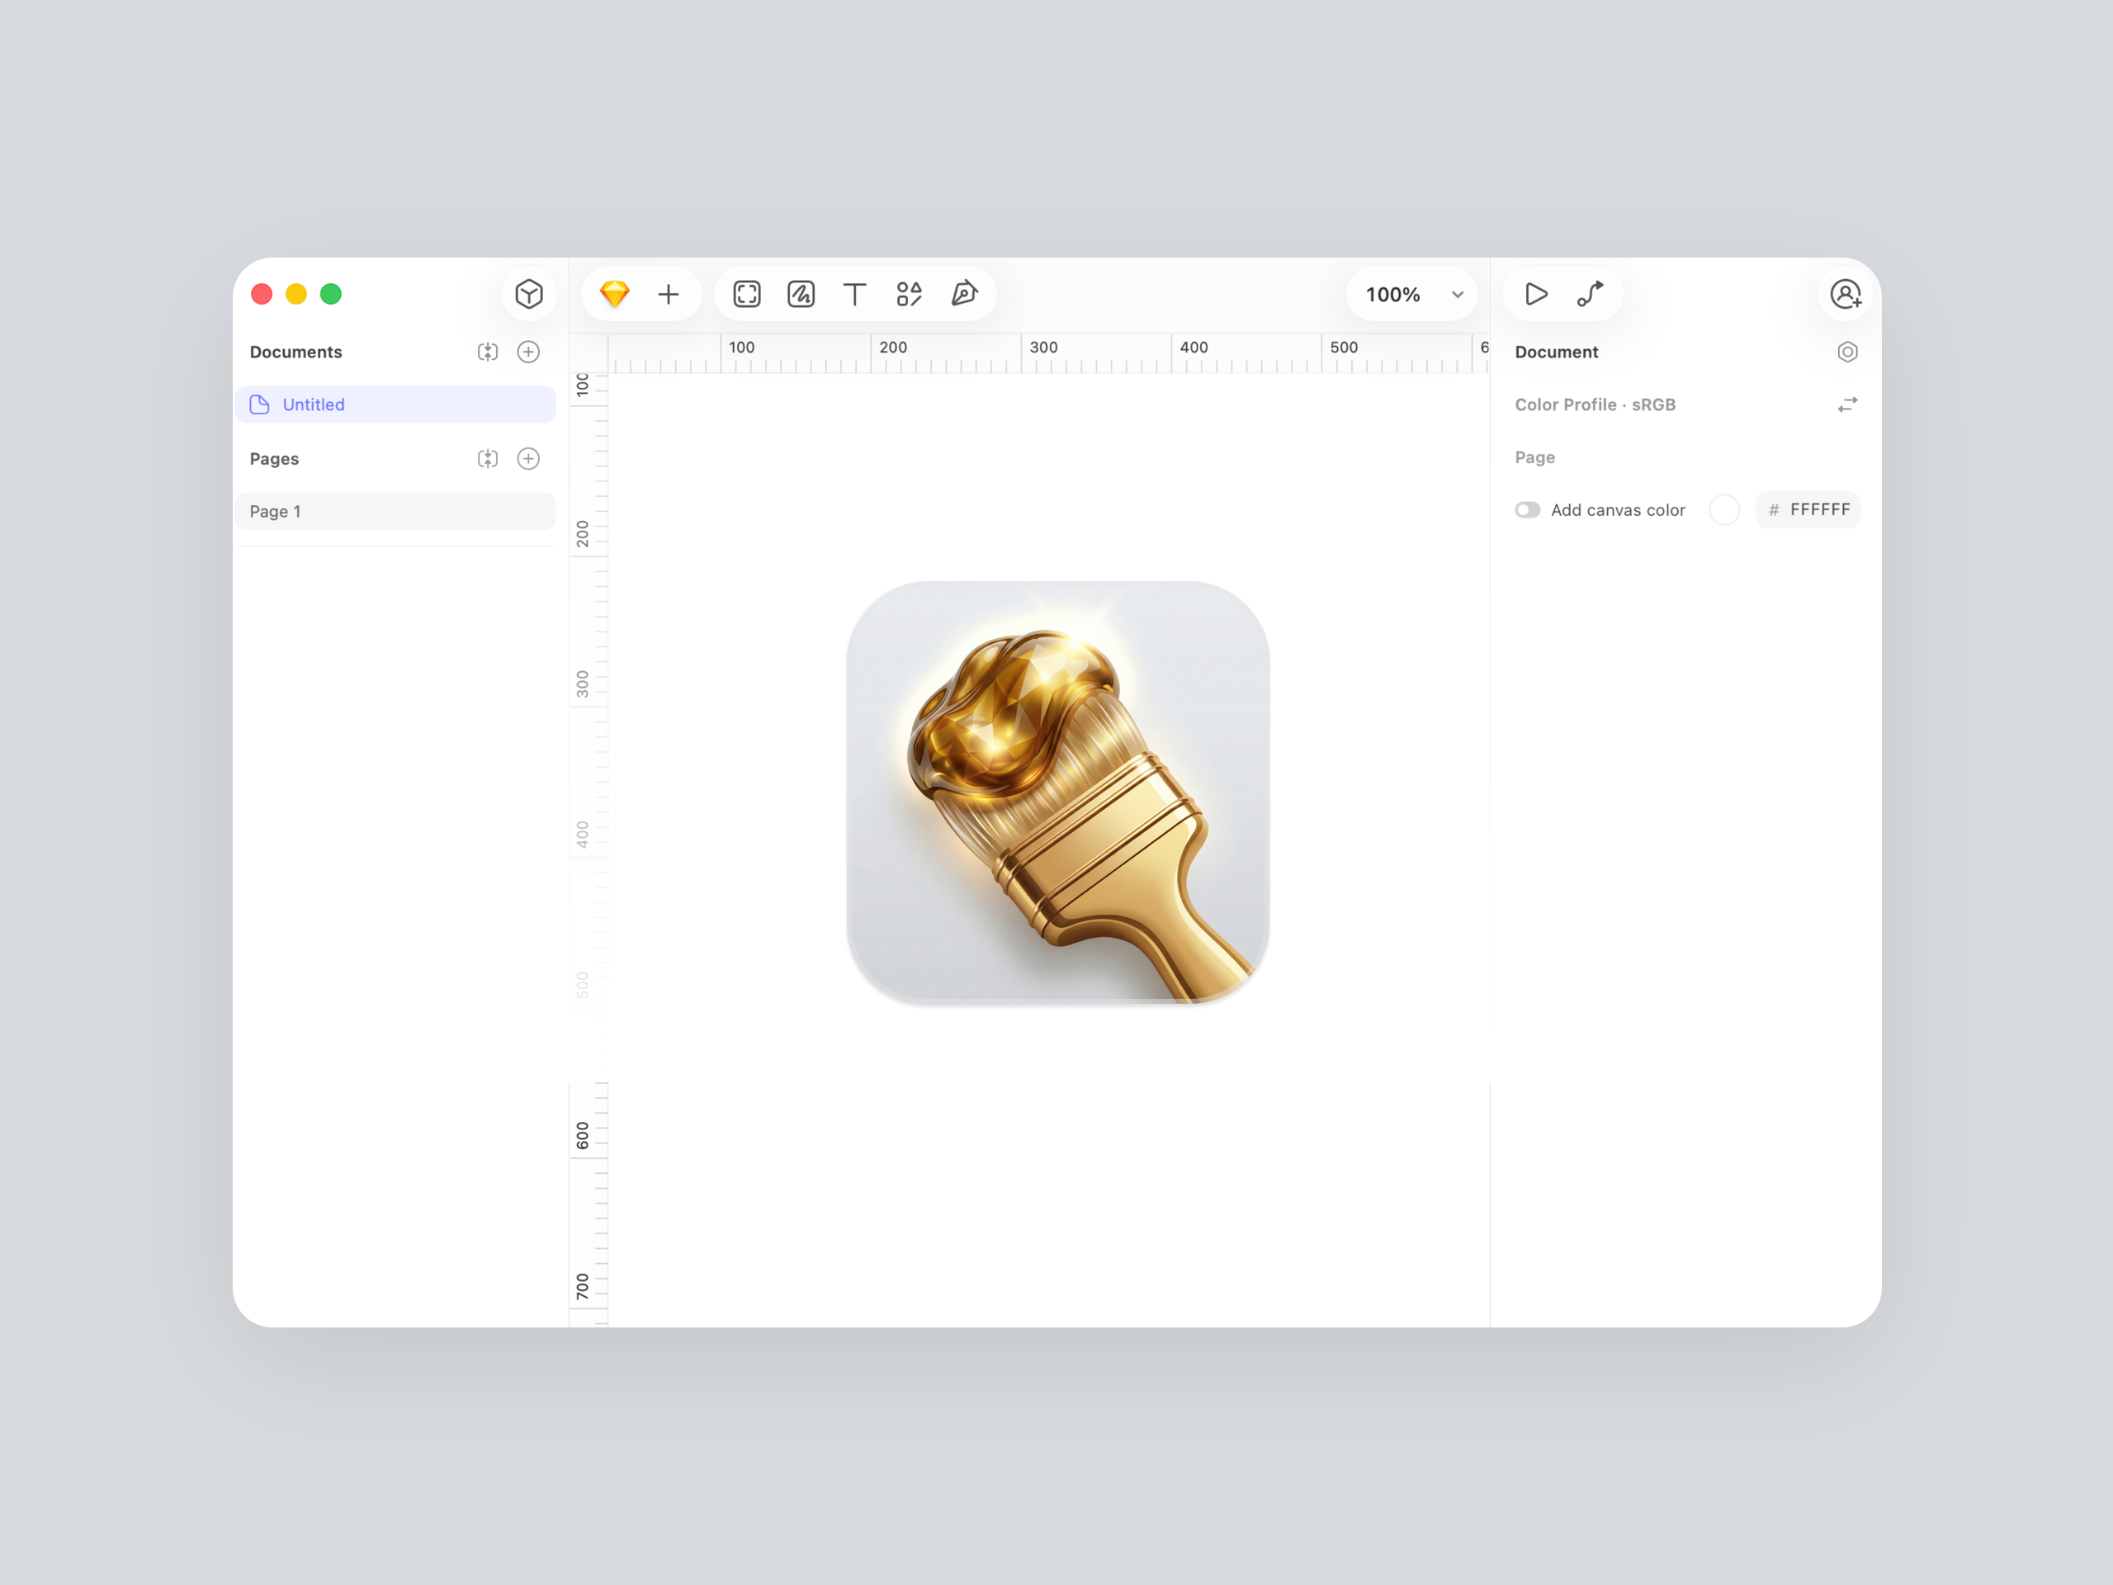Image resolution: width=2113 pixels, height=1585 pixels.
Task: Select the Pencil drawing tool
Action: [801, 294]
